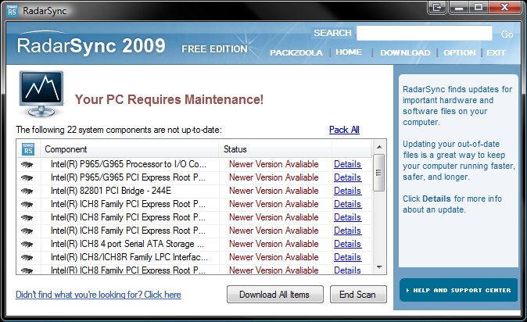Click "Didn't find what you're looking for" link
Screen dimensions: 527x322
click(x=99, y=295)
